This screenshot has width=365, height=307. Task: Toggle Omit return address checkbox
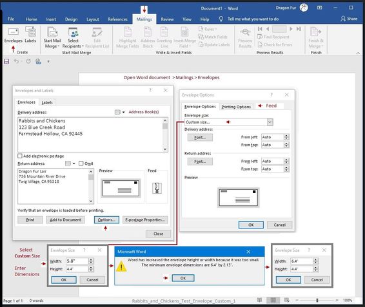point(81,163)
